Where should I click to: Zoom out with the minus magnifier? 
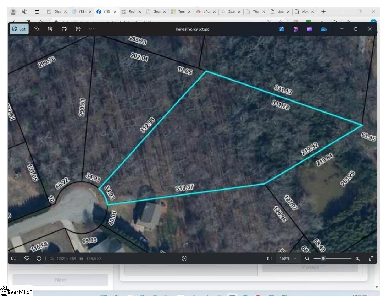click(307, 258)
